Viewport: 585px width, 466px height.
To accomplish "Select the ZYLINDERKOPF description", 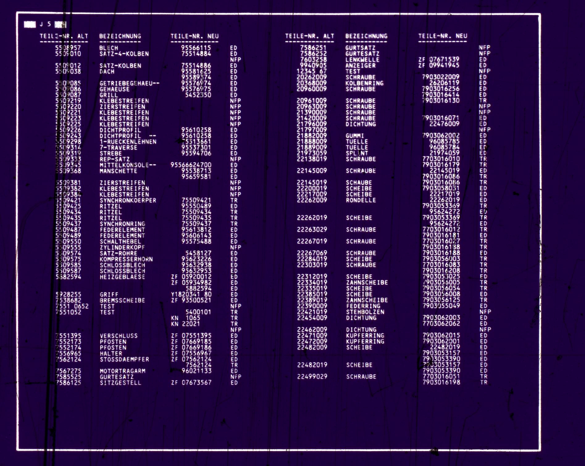I will click(122, 247).
